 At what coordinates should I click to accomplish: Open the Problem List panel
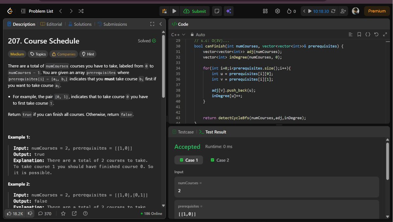click(x=37, y=11)
